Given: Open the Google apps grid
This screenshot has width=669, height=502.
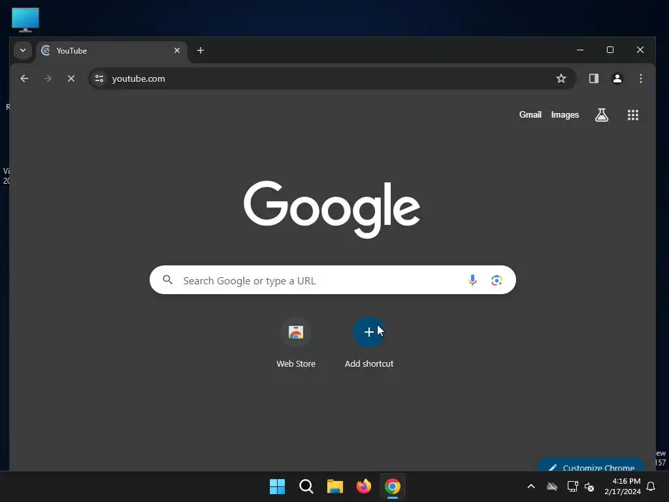Looking at the screenshot, I should pos(632,115).
